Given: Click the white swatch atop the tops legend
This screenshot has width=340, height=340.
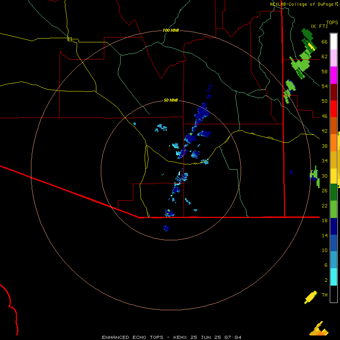Looking at the screenshot, I should [x=334, y=42].
